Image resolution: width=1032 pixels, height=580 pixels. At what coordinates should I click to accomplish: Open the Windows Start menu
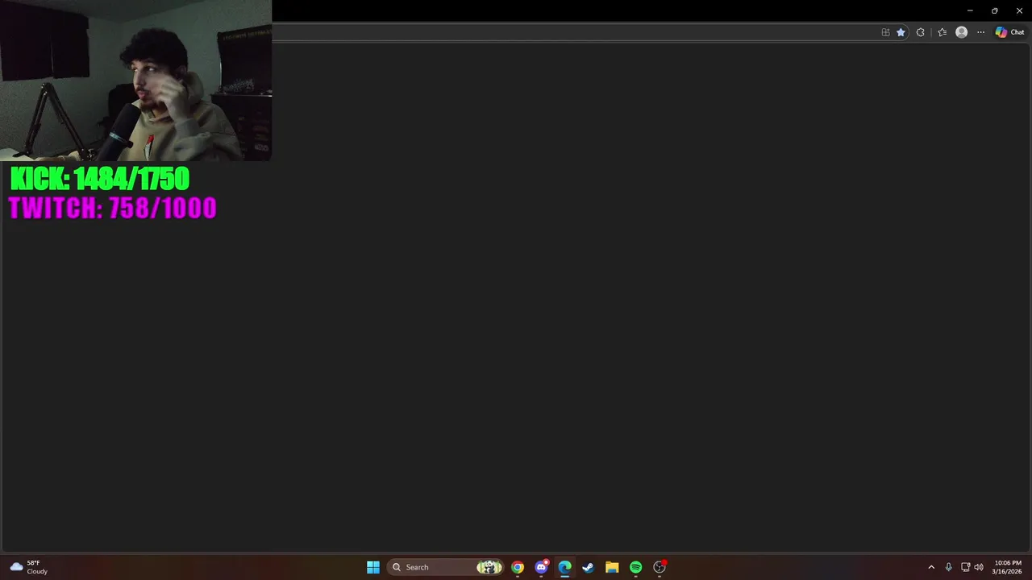click(373, 567)
